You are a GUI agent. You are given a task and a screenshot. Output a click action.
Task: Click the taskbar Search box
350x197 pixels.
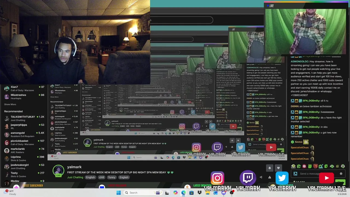click(x=142, y=193)
